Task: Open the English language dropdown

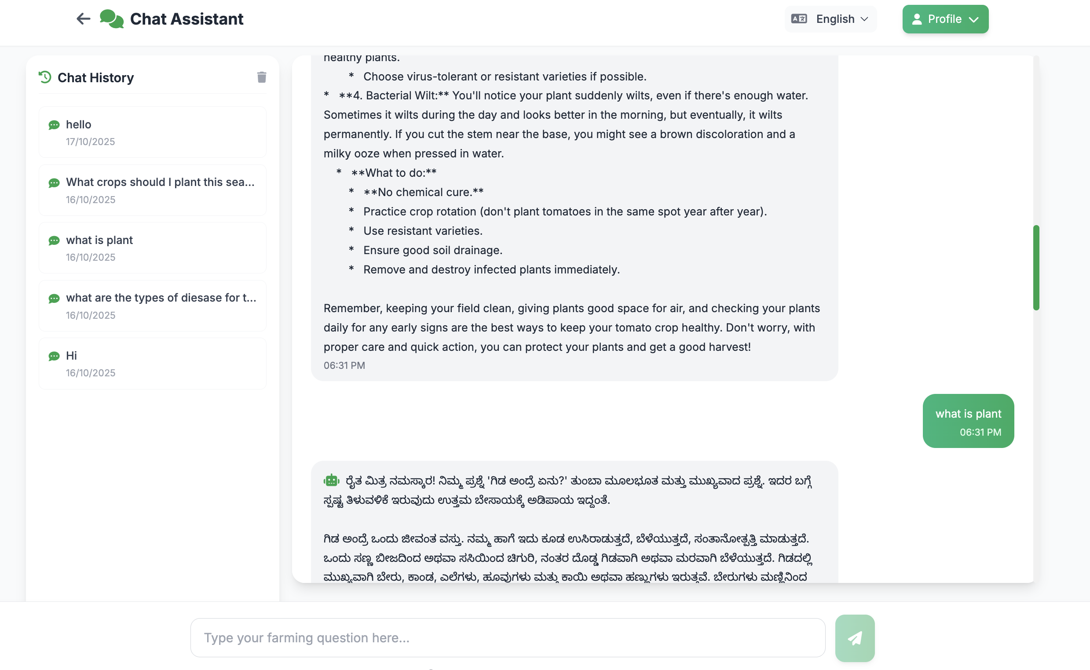Action: point(830,19)
